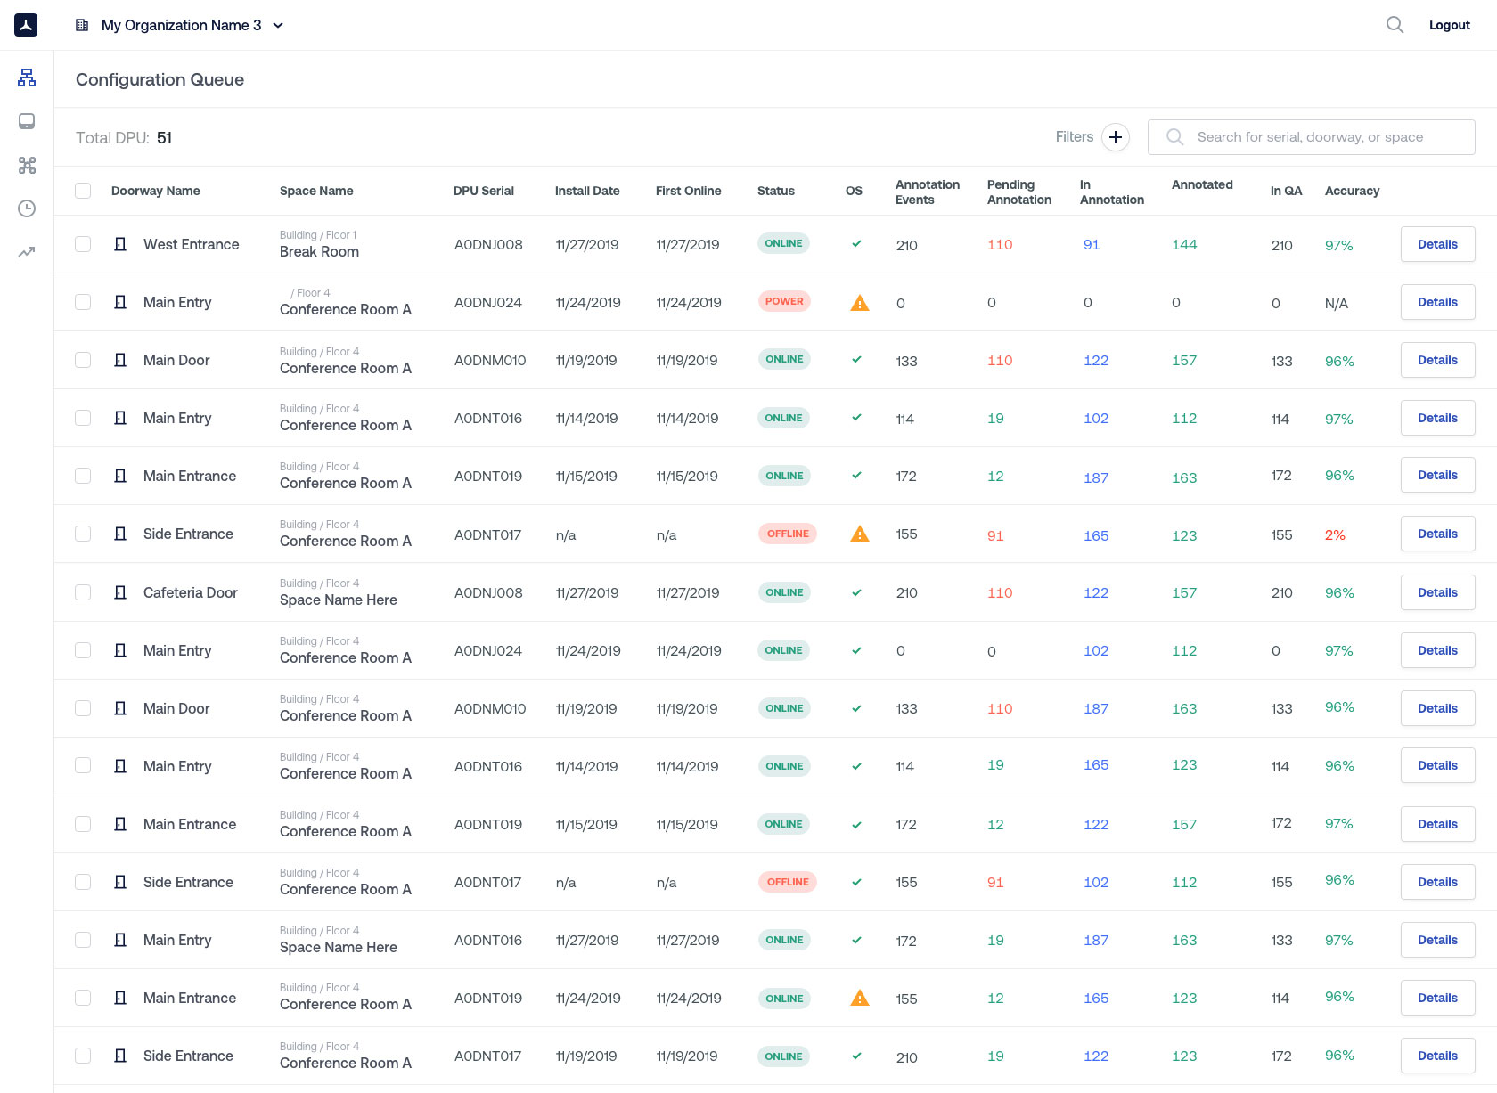Toggle the select-all checkbox in table header

(x=83, y=191)
